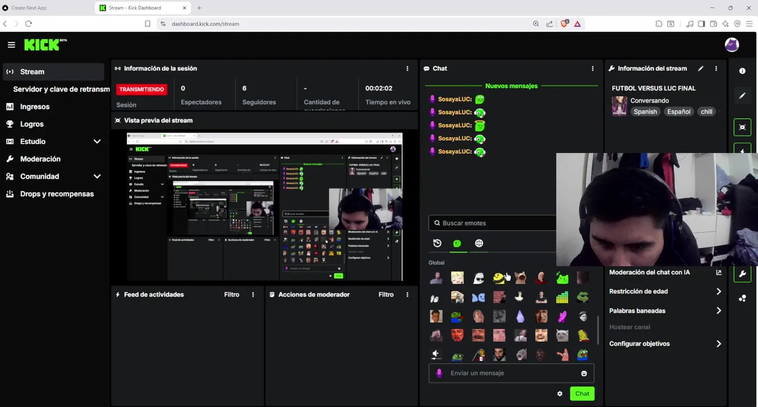The height and width of the screenshot is (407, 758).
Task: Open Moderator actions three-dot menu
Action: tap(407, 295)
